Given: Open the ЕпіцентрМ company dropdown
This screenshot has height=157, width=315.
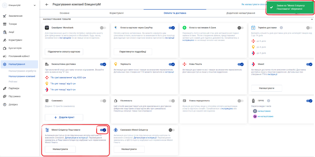Looking at the screenshot, I should (x=20, y=5).
